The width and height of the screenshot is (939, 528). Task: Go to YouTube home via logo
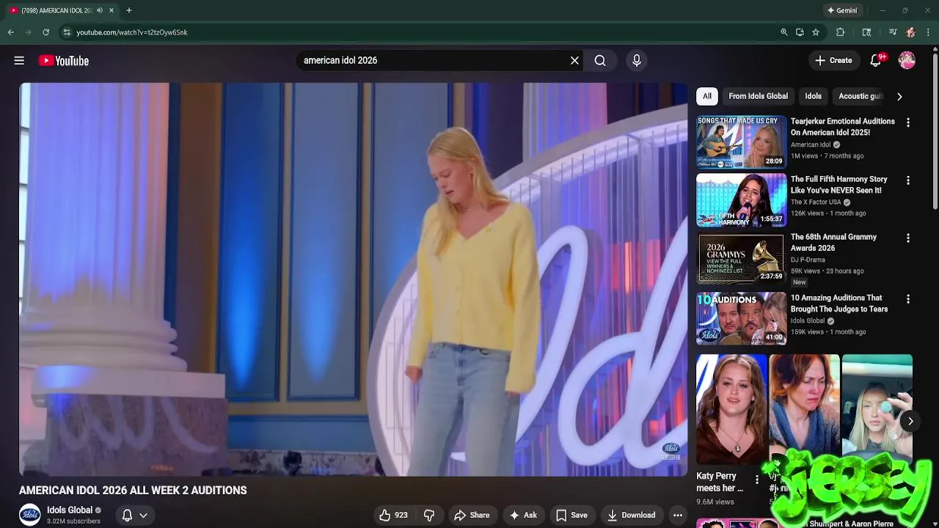tap(64, 61)
